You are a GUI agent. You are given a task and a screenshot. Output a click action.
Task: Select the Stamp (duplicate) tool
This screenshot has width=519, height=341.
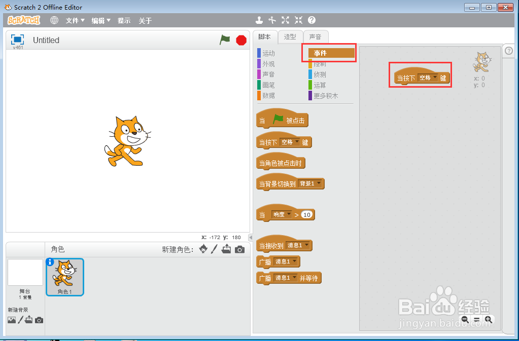coord(259,20)
